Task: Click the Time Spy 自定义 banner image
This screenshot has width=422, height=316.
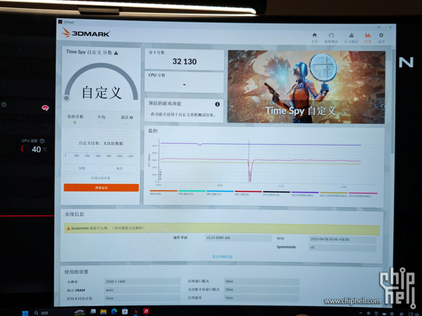Action: tap(306, 87)
